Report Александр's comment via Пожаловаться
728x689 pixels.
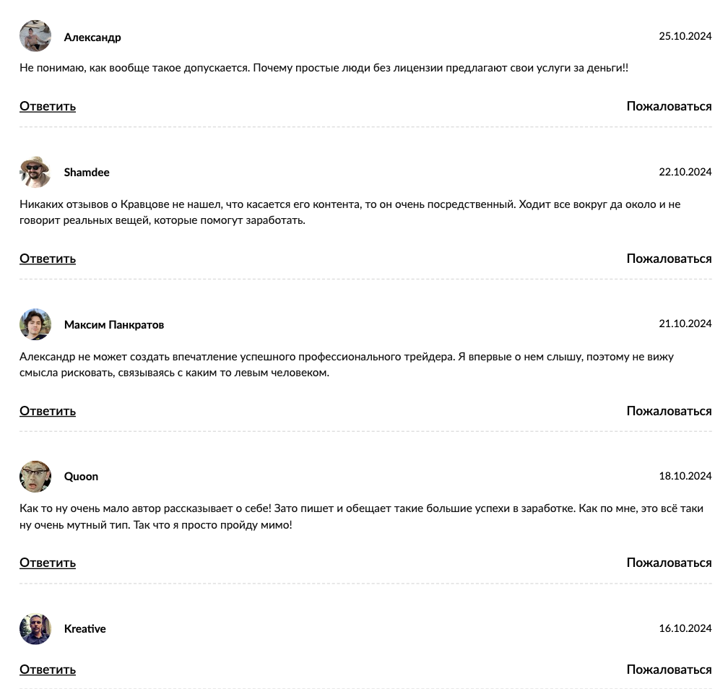click(669, 106)
